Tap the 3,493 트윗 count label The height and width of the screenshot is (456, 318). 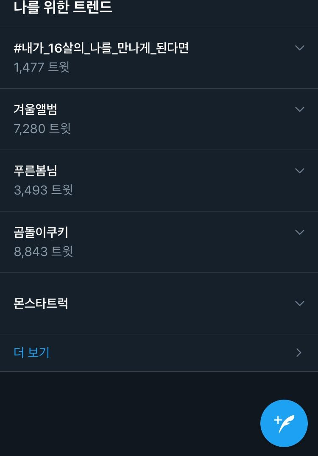tap(43, 190)
